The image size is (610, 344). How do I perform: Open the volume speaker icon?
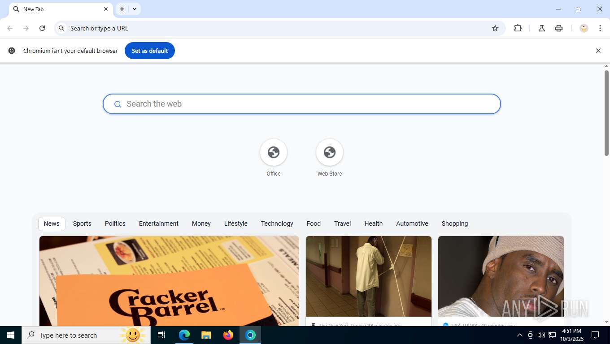point(541,335)
